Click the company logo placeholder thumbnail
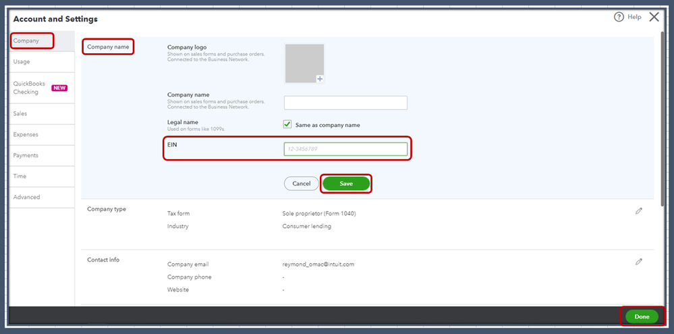This screenshot has width=674, height=334. (x=304, y=63)
